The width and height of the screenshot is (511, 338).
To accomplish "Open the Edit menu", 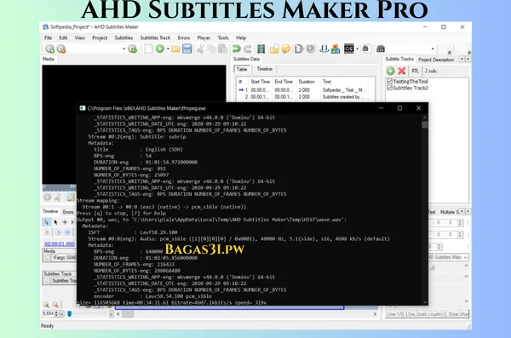I will (63, 37).
